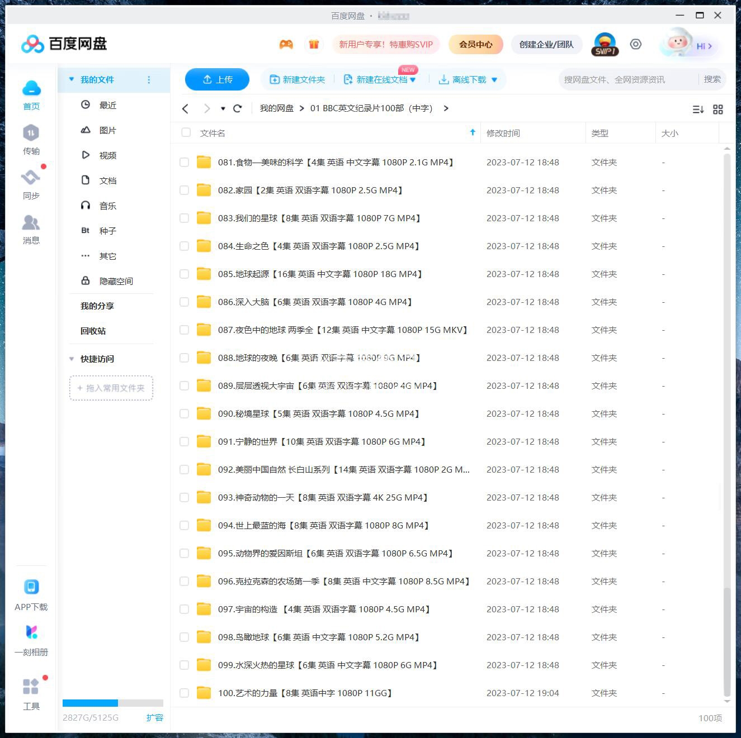Click the 上传 upload button

pos(217,79)
